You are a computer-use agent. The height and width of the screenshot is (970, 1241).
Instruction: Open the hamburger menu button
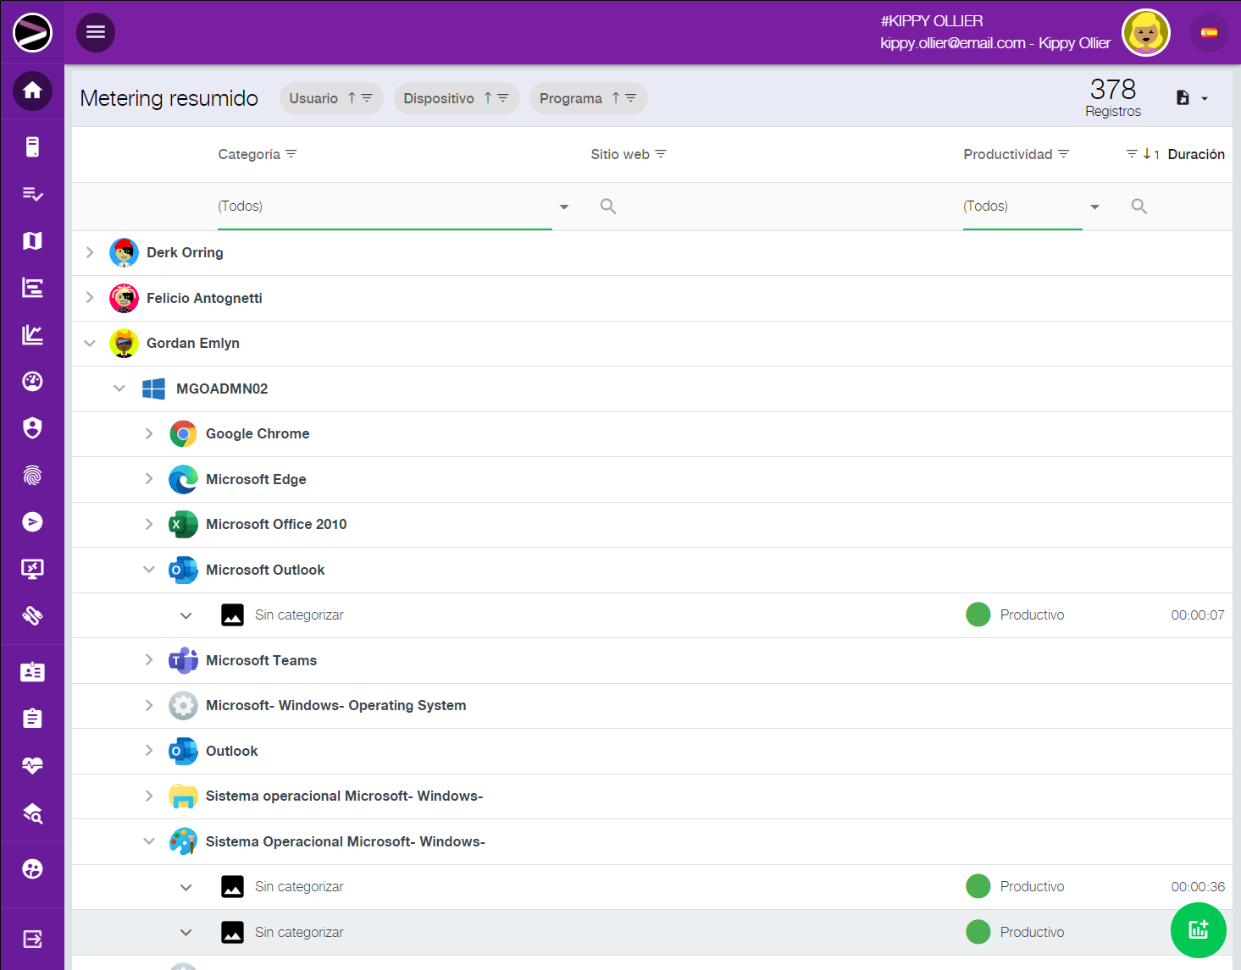[x=96, y=32]
